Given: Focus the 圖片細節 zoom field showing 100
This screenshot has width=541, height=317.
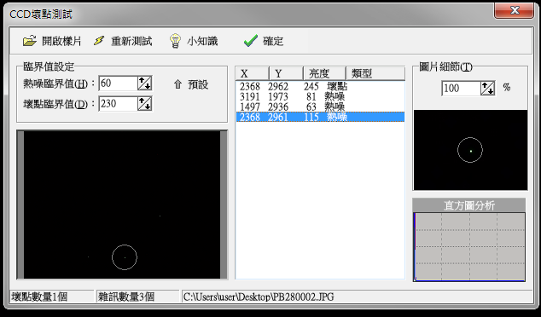Looking at the screenshot, I should point(461,89).
